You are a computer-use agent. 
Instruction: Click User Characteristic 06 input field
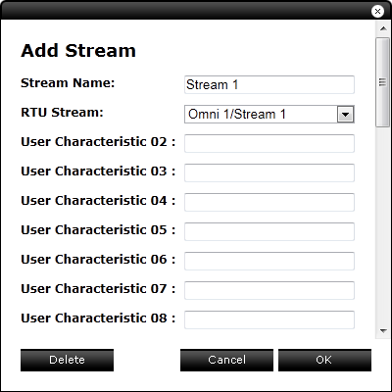click(269, 261)
